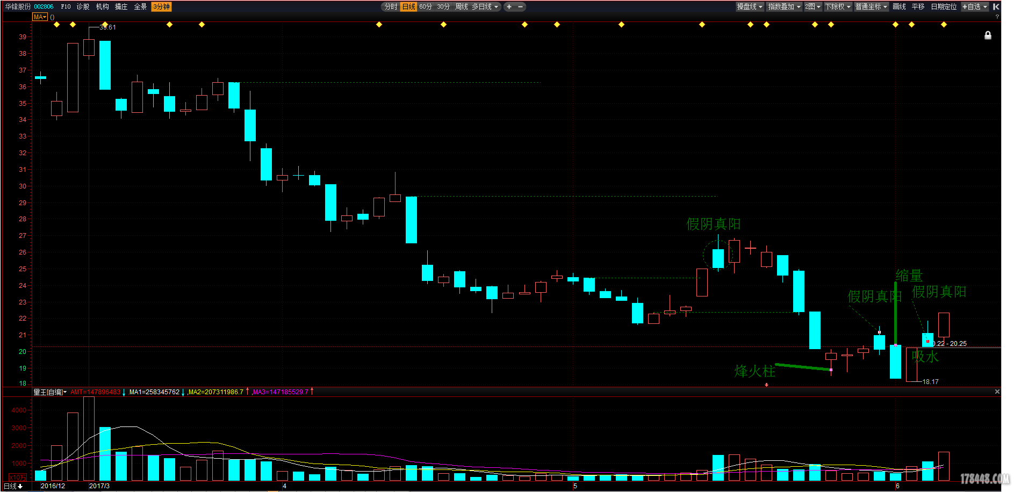1021x492 pixels.
Task: Zoom in chart with plus icon
Action: coord(509,6)
